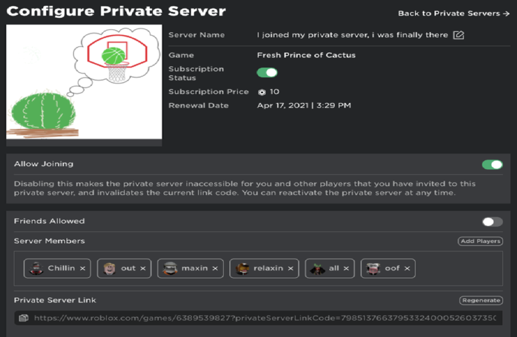Click all member avatar
517x337 pixels.
coord(318,268)
